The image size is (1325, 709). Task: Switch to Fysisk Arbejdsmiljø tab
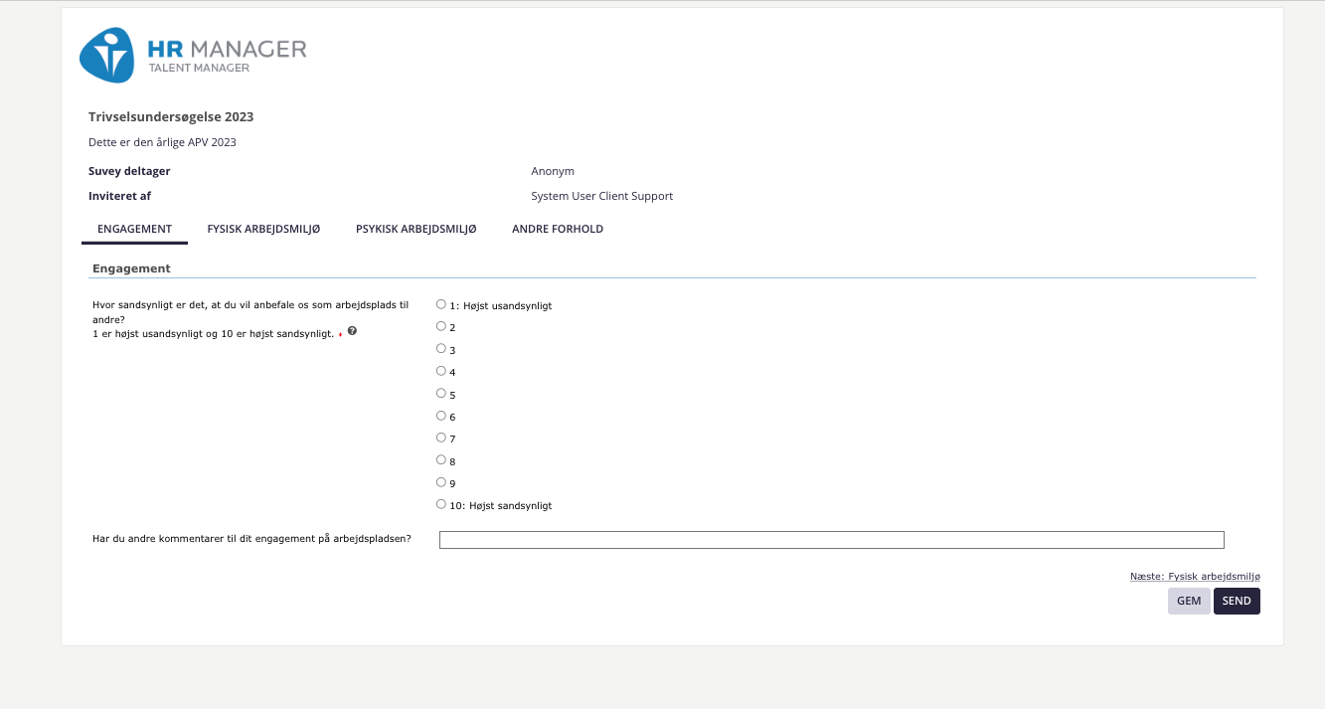[263, 230]
